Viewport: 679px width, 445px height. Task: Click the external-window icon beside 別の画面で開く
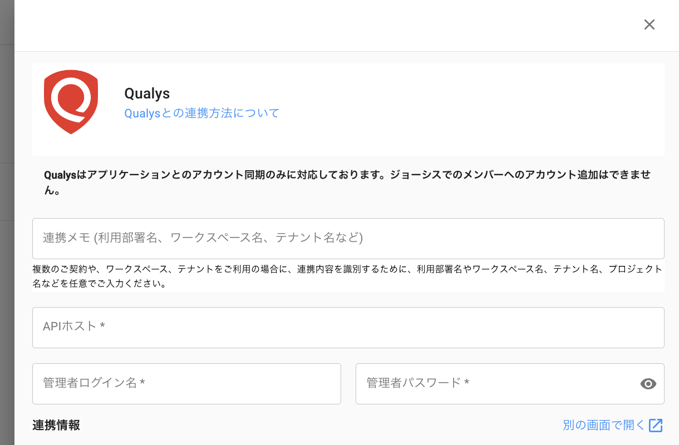tap(656, 426)
